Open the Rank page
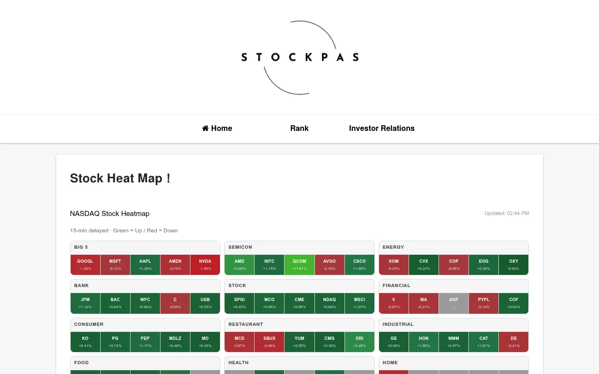The width and height of the screenshot is (599, 374). pos(299,128)
